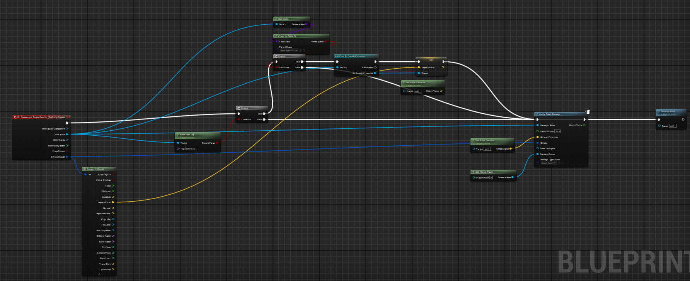Click the Return Value pin on Actor Has Tag
The height and width of the screenshot is (281, 690).
217,143
